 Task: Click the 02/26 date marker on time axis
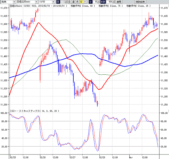click(43, 157)
